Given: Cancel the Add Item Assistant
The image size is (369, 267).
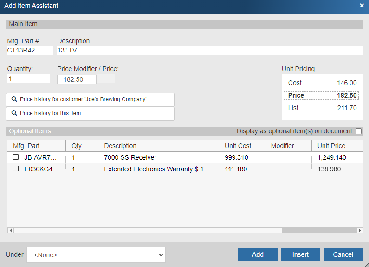Looking at the screenshot, I should click(343, 254).
